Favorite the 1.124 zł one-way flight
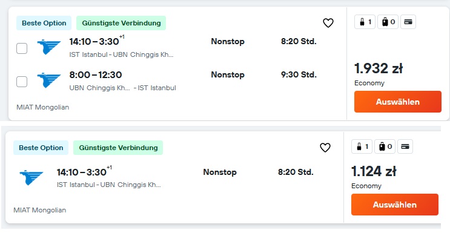This screenshot has width=450, height=233. (x=325, y=148)
